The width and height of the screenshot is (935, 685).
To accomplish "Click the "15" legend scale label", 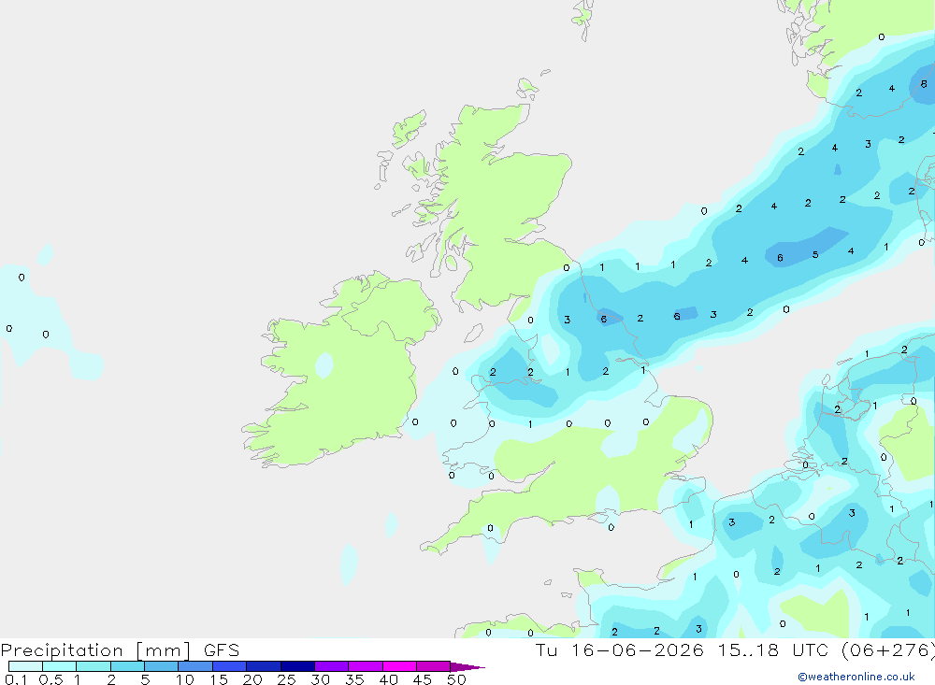I will [219, 679].
